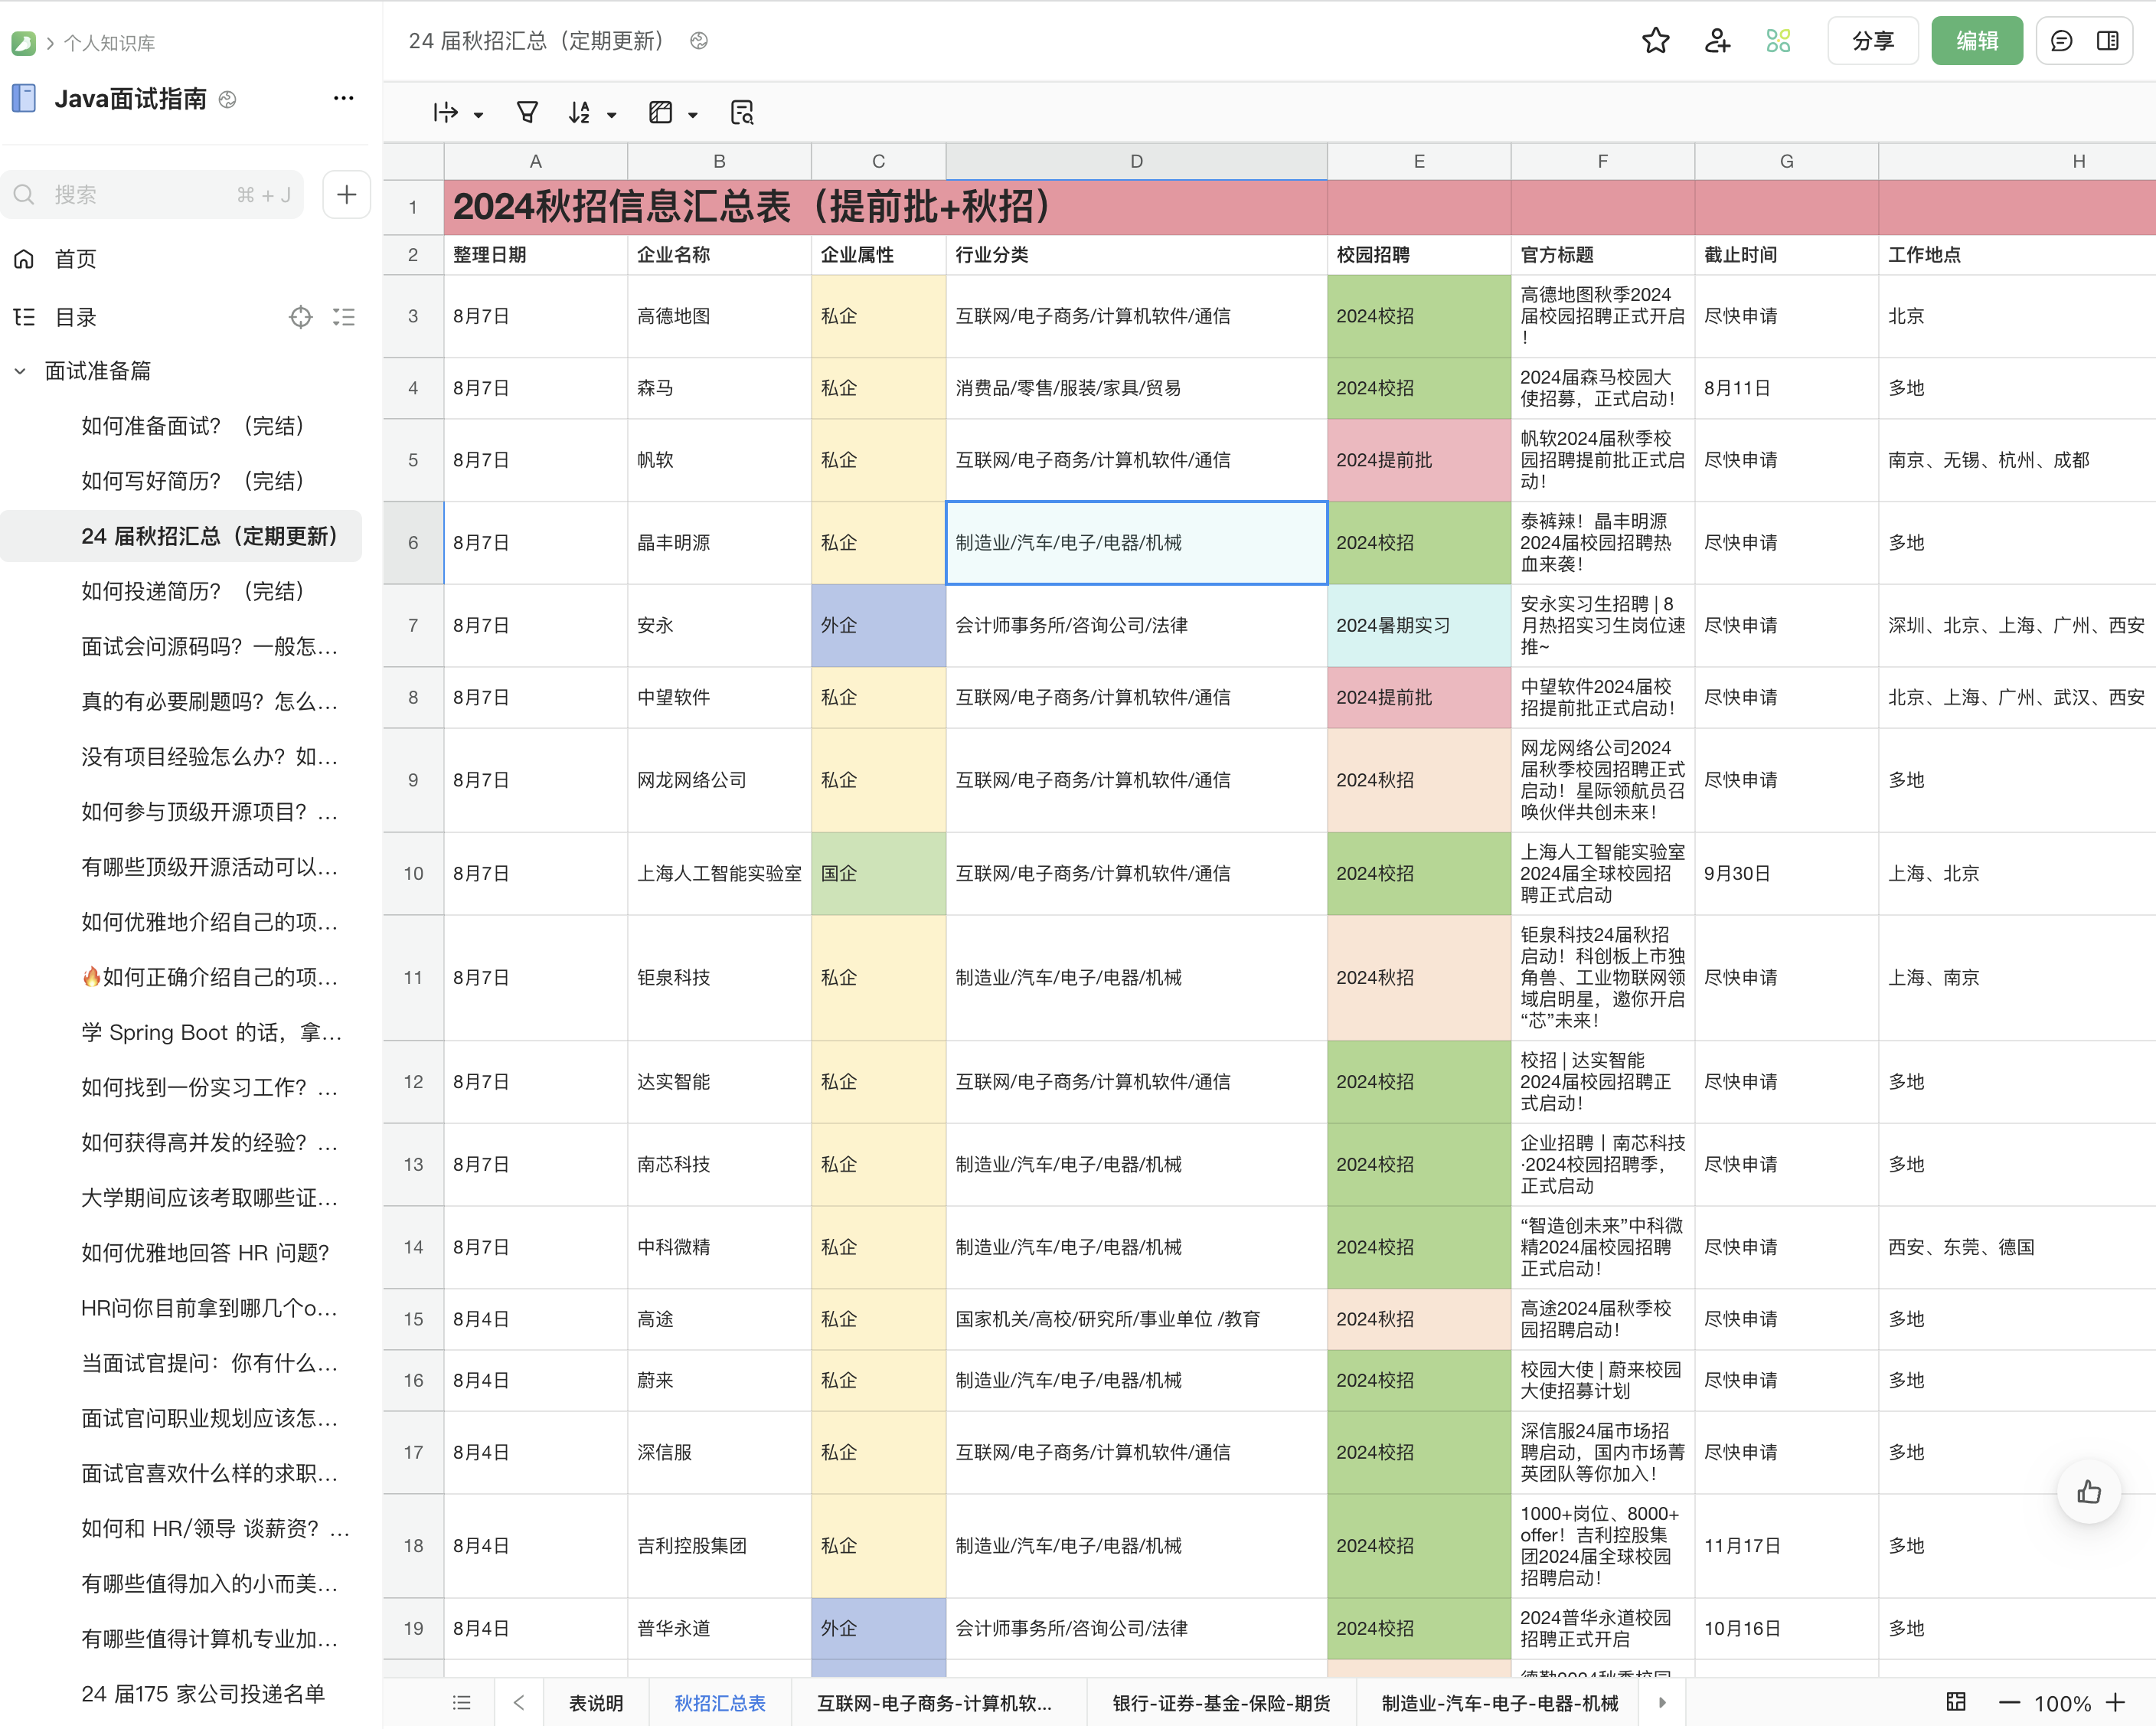
Task: Click the thumbs up like button
Action: point(2089,1492)
